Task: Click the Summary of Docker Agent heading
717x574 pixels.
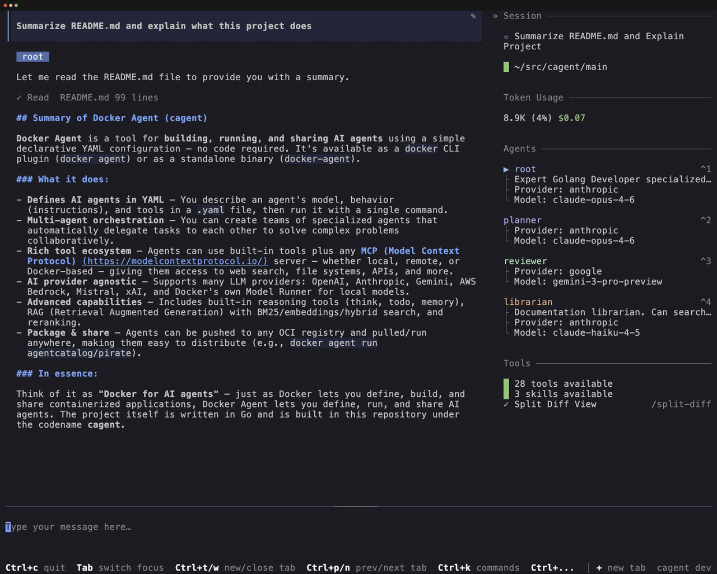Action: [x=112, y=118]
